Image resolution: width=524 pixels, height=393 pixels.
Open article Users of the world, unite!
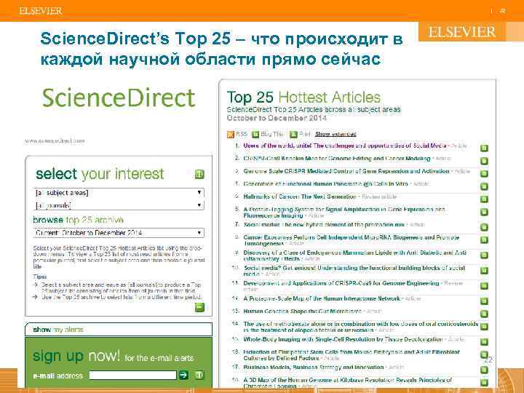click(345, 146)
